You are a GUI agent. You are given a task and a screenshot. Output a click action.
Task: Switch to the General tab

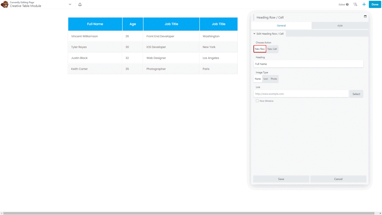point(281,25)
